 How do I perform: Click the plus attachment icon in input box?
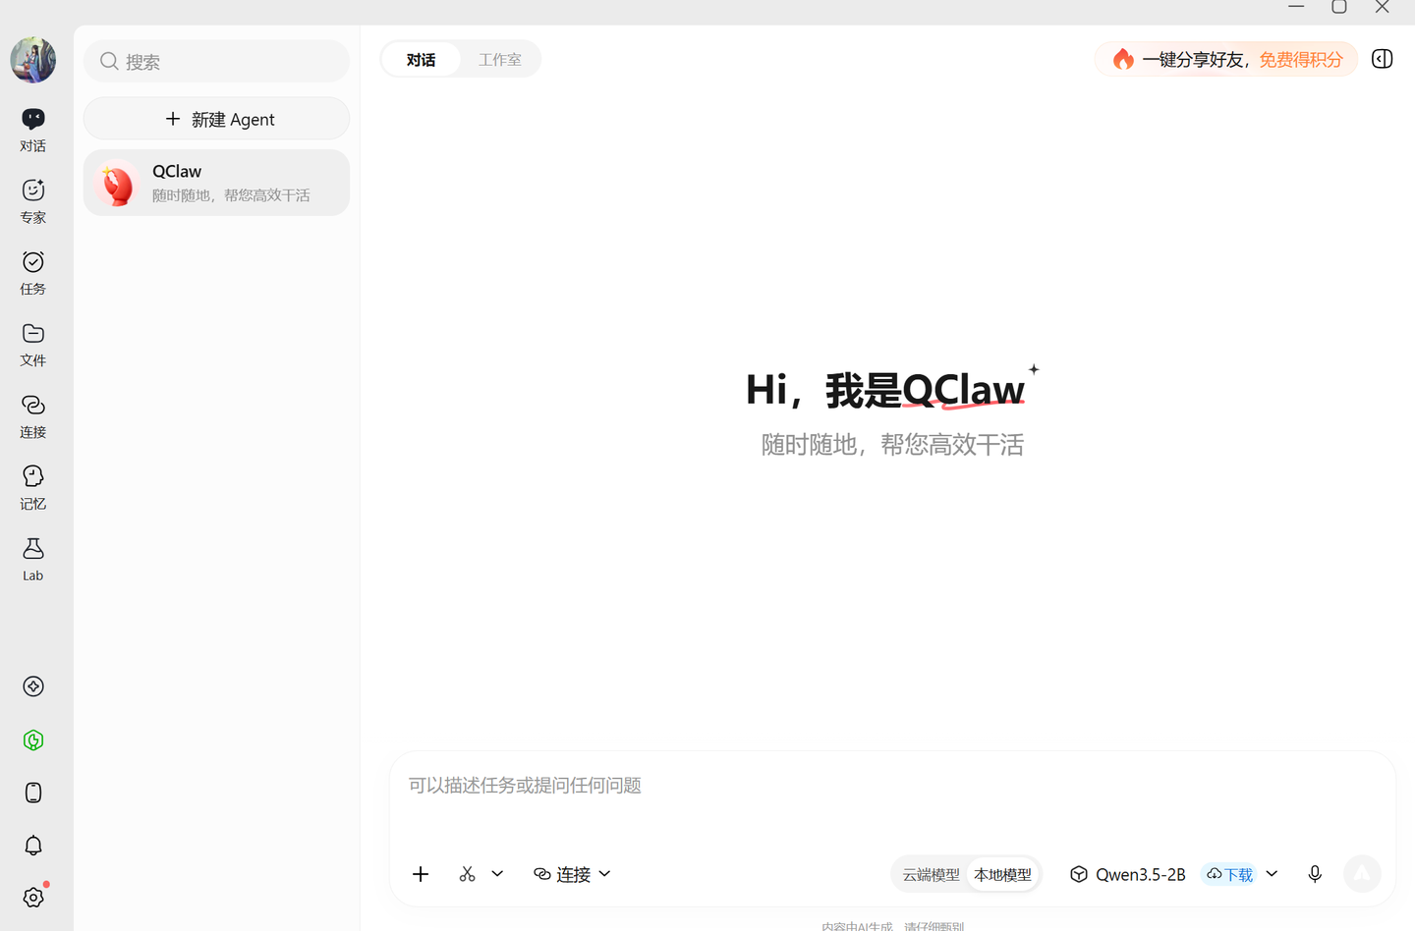[x=421, y=874]
